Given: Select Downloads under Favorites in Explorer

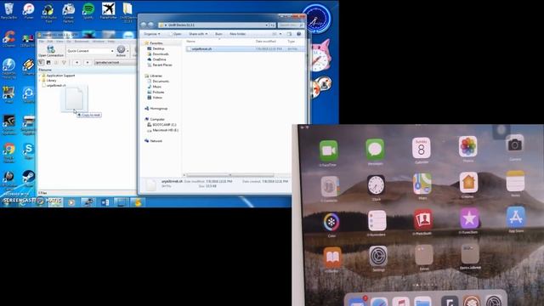Looking at the screenshot, I should (x=161, y=54).
